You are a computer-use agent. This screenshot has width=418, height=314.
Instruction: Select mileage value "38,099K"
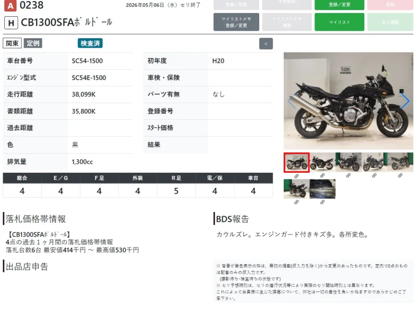[x=84, y=95]
